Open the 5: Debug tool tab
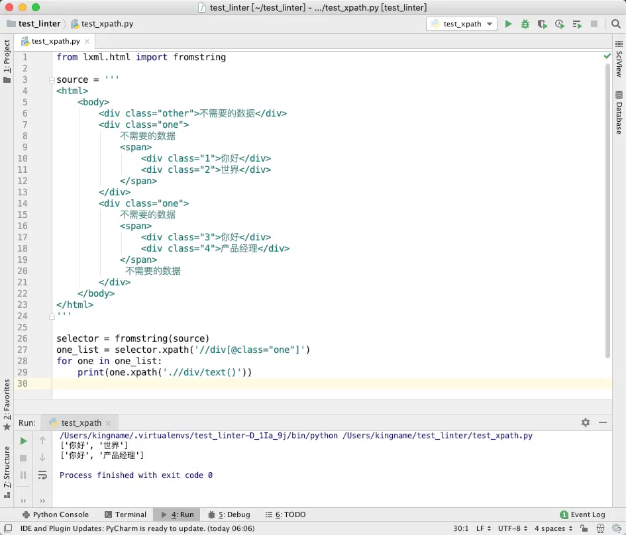This screenshot has height=535, width=626. click(229, 514)
